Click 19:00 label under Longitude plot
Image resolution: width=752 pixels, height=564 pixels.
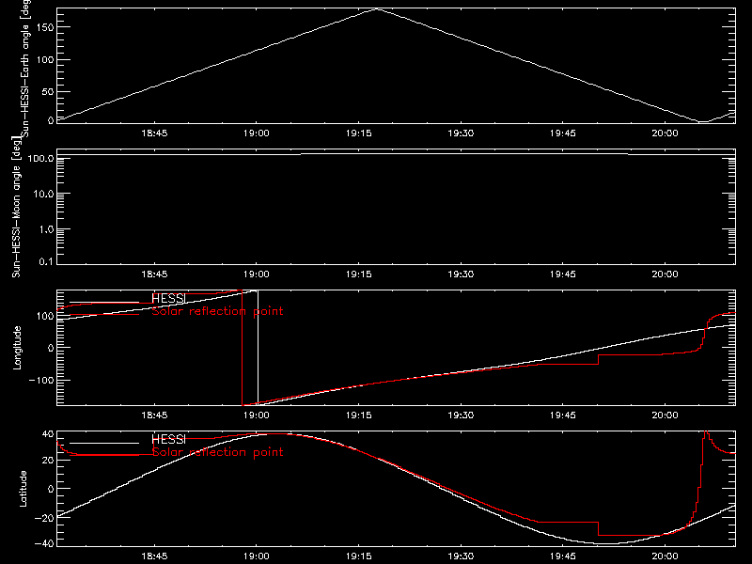coord(256,415)
